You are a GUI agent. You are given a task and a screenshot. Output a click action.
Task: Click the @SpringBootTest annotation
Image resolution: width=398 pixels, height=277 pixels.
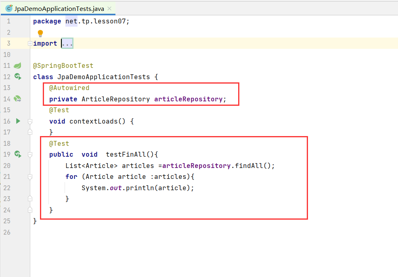coord(63,66)
